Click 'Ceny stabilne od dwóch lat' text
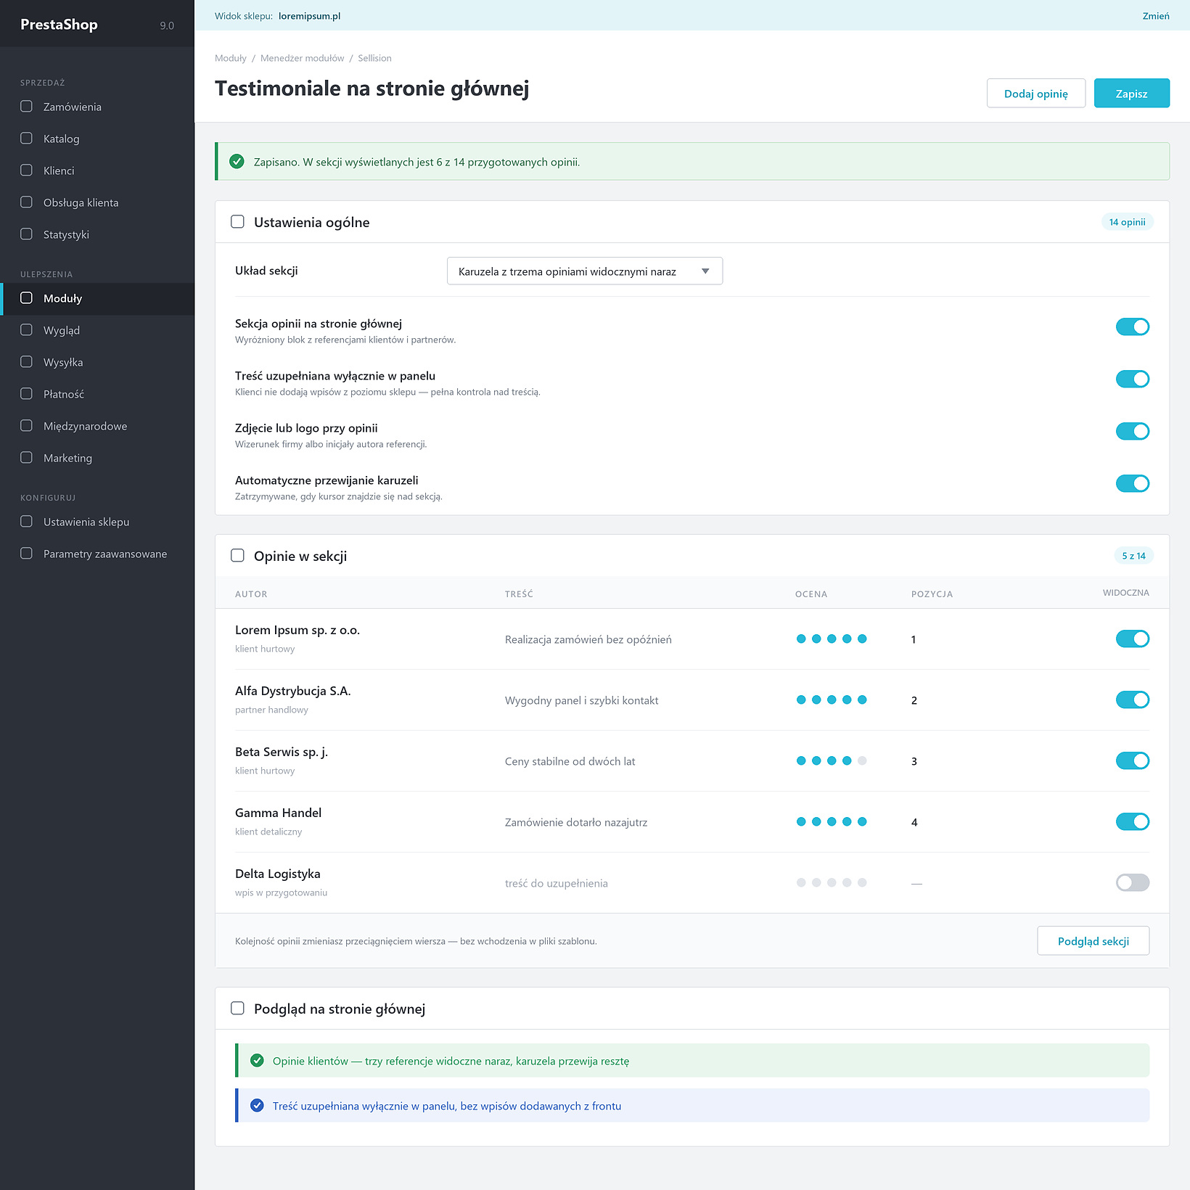1190x1190 pixels. [x=570, y=761]
